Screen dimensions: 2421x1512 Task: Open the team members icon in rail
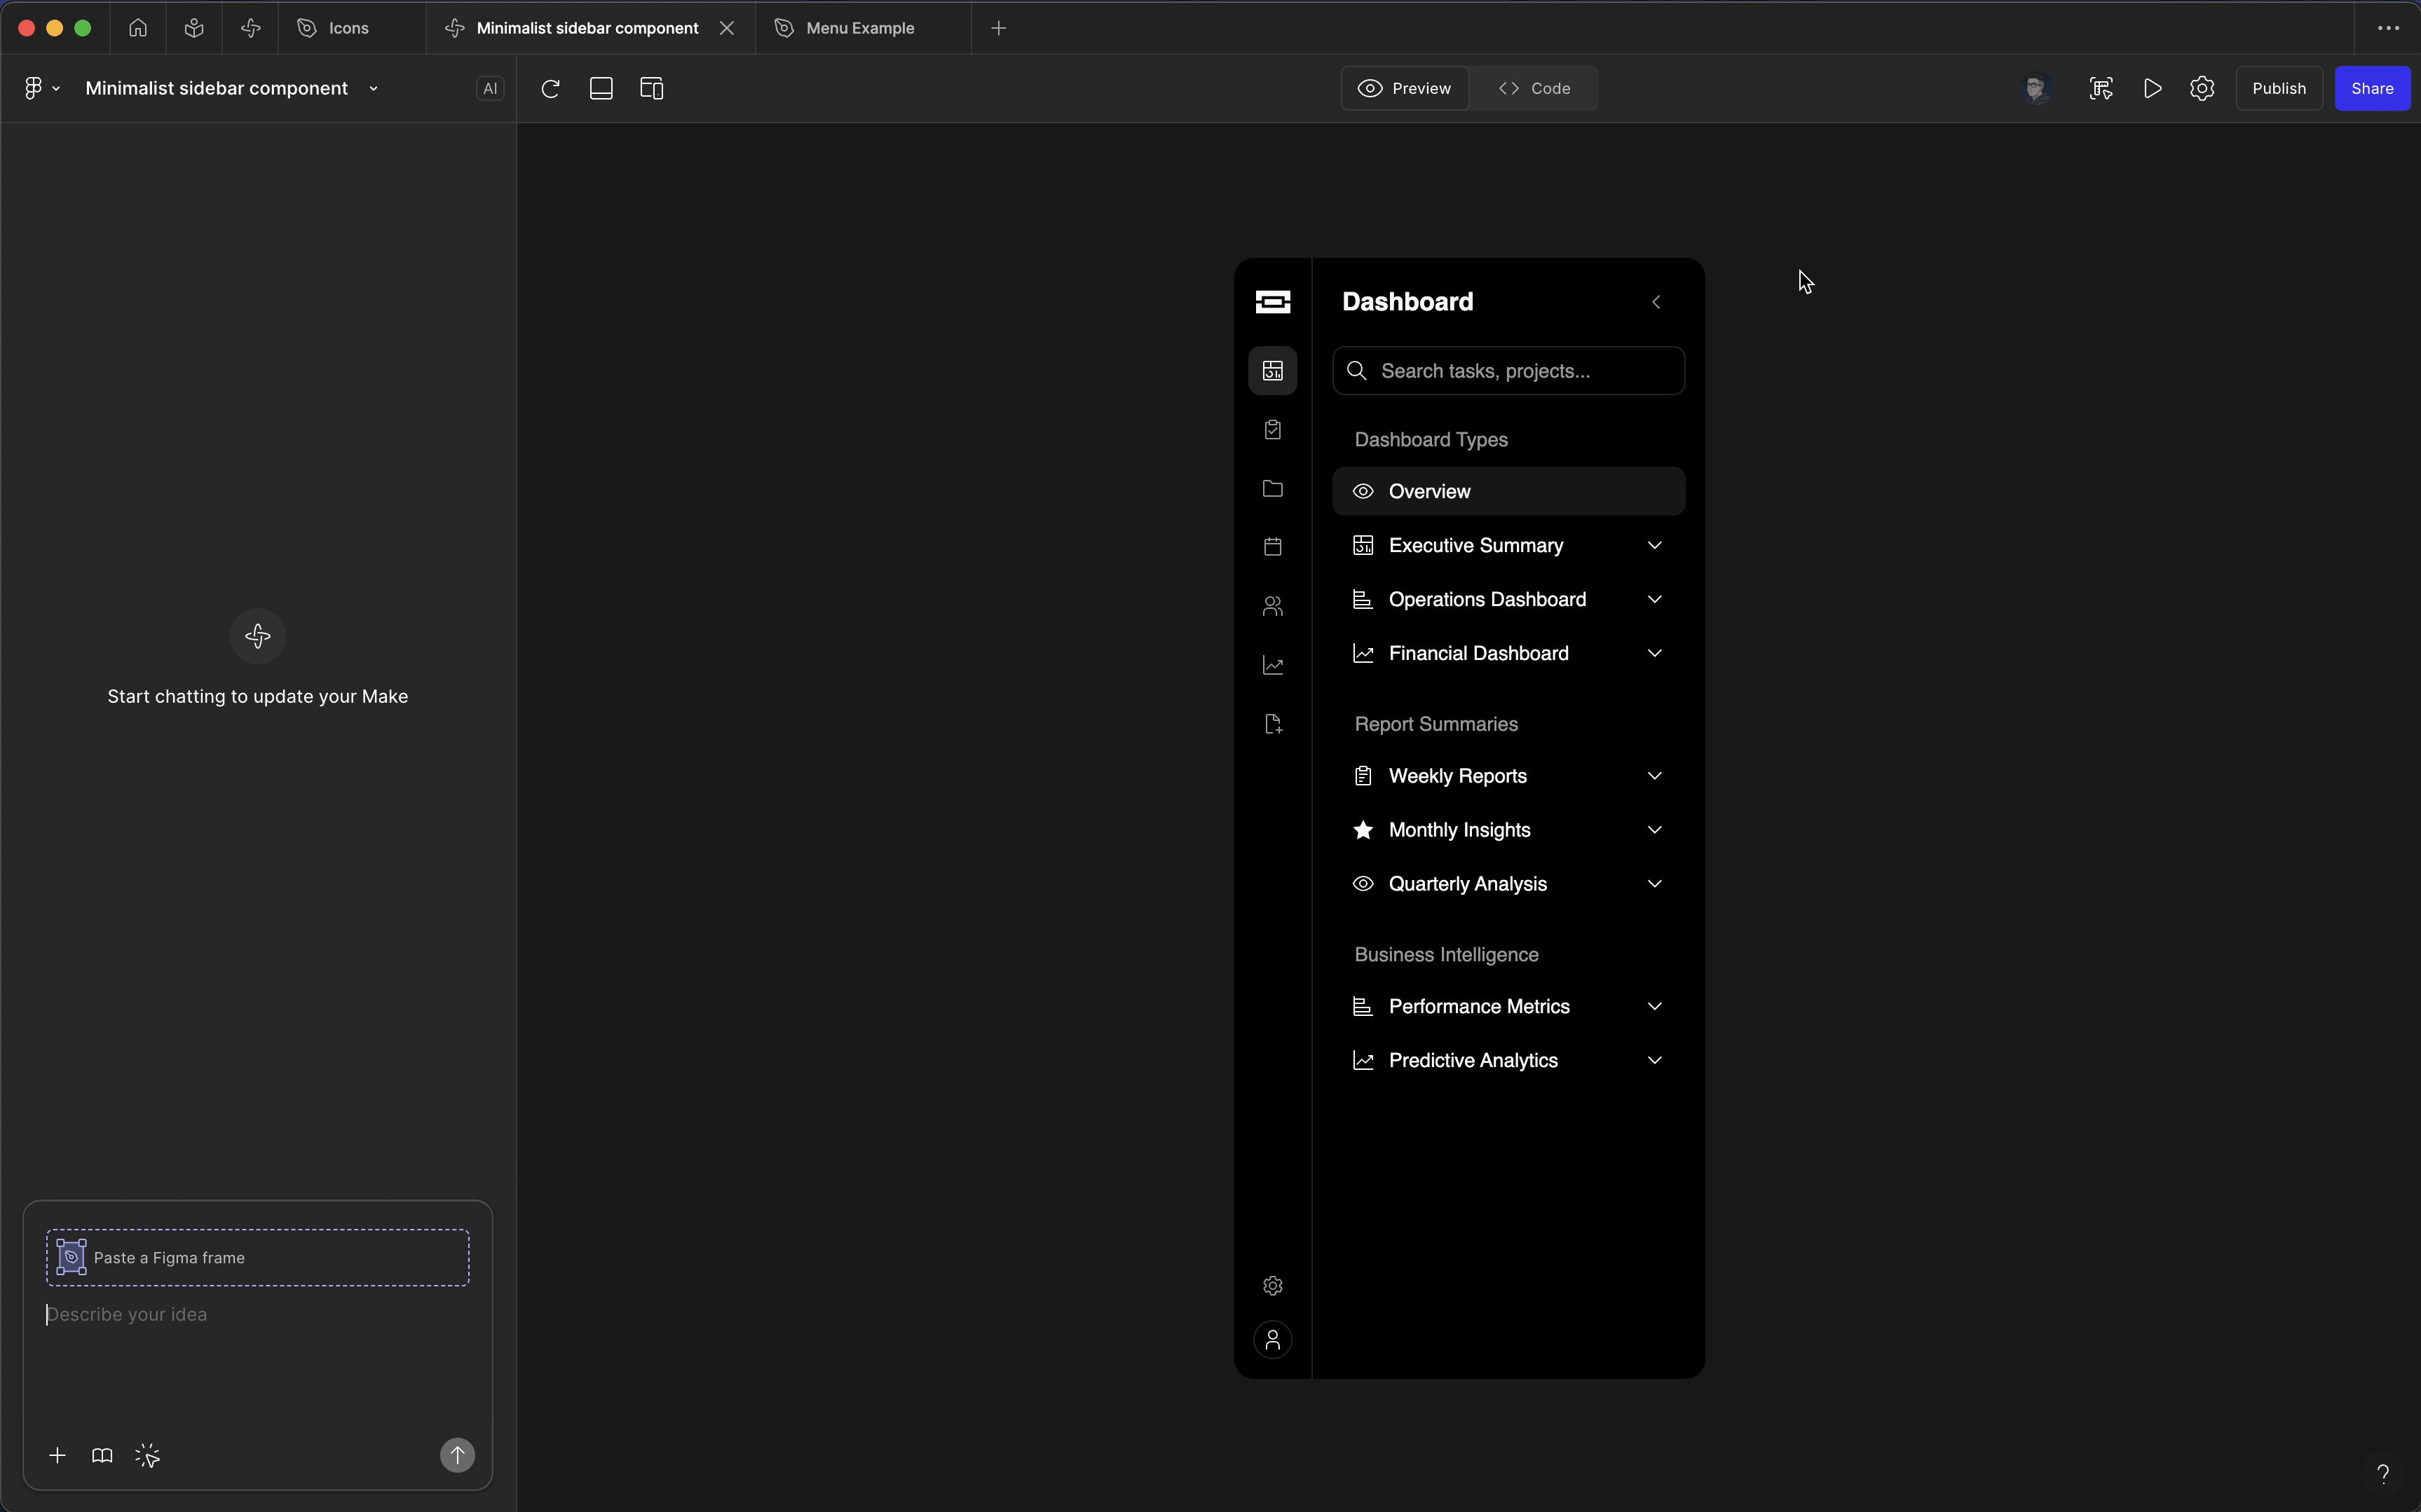1272,606
